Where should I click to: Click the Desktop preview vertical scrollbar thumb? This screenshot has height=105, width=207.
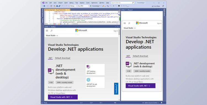tap(119, 32)
